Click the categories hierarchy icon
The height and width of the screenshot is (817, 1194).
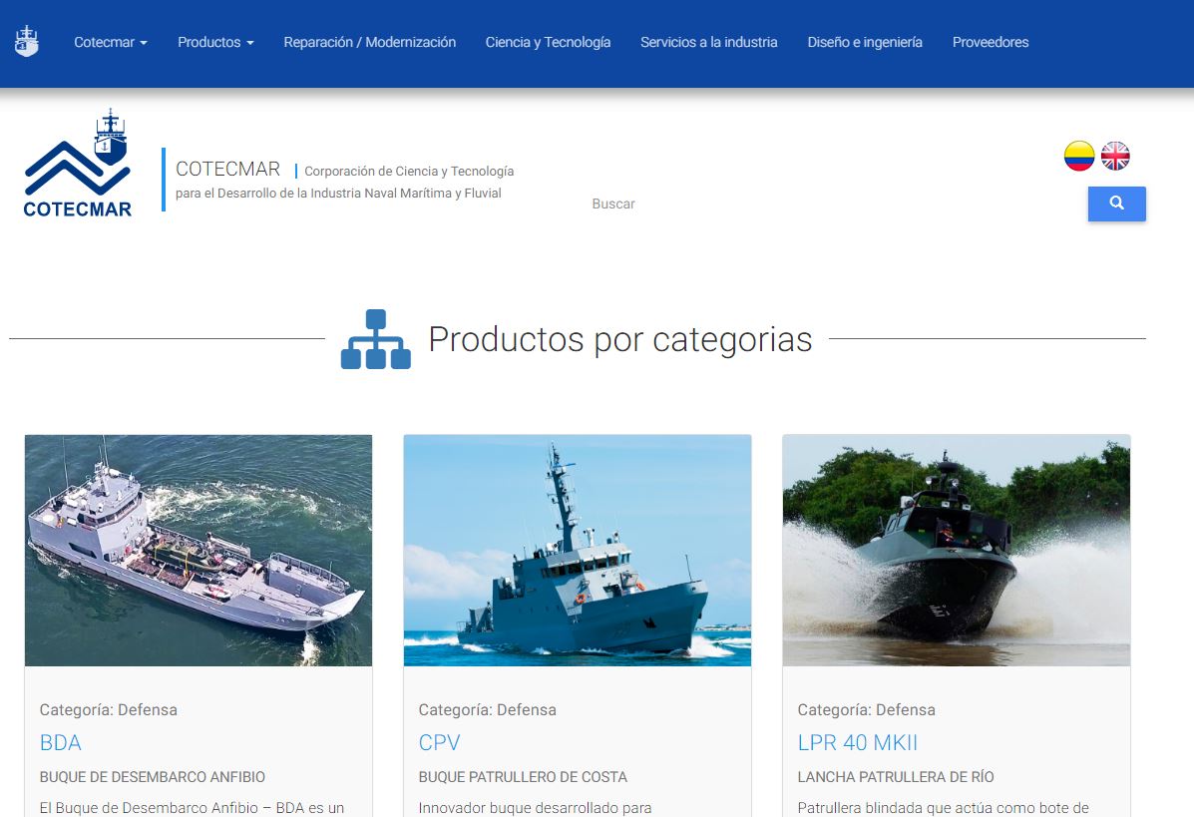click(x=376, y=340)
